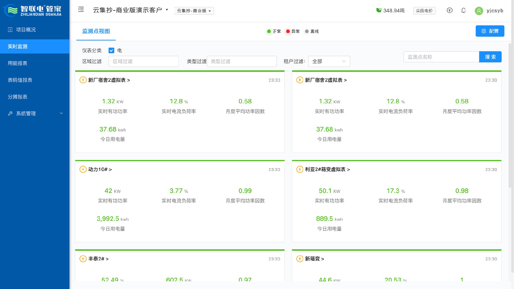Click lightning icon on 利亚2#箱变虚拟表 card
Viewport: 515px width, 289px height.
tap(300, 169)
